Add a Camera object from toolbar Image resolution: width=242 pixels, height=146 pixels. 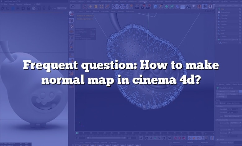tap(188, 7)
